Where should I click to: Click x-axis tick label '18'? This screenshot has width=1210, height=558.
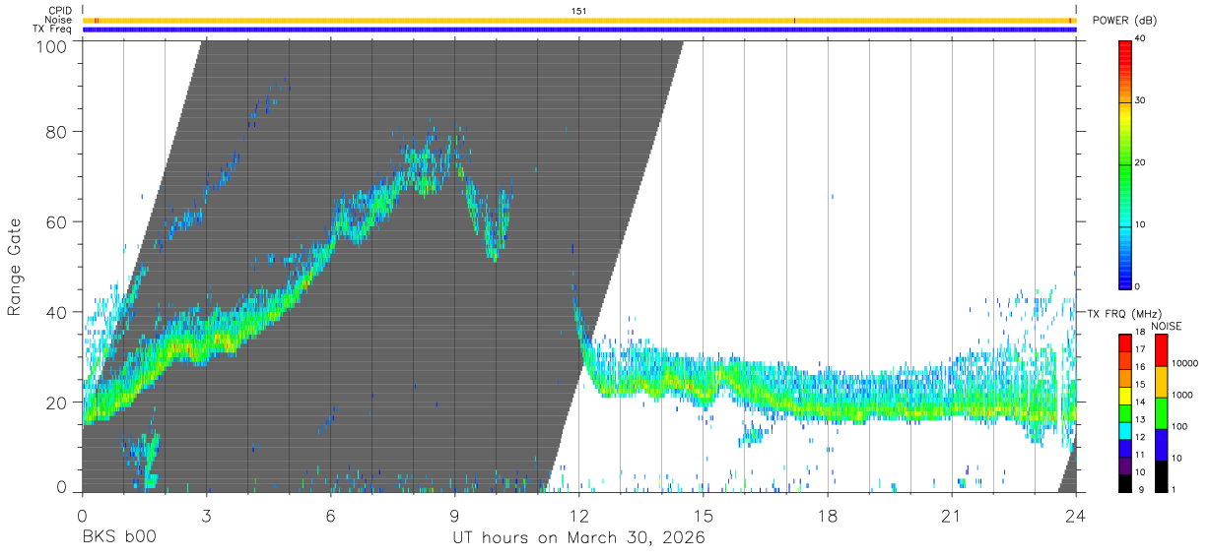(x=828, y=516)
